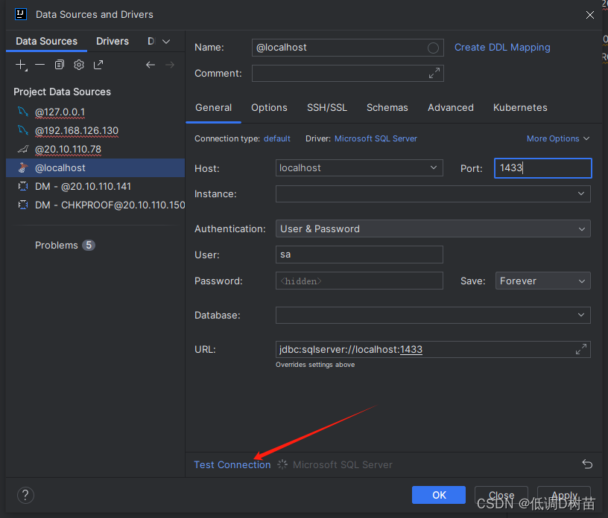Click the icon beside DM - CHKPROOF entry

tap(23, 205)
